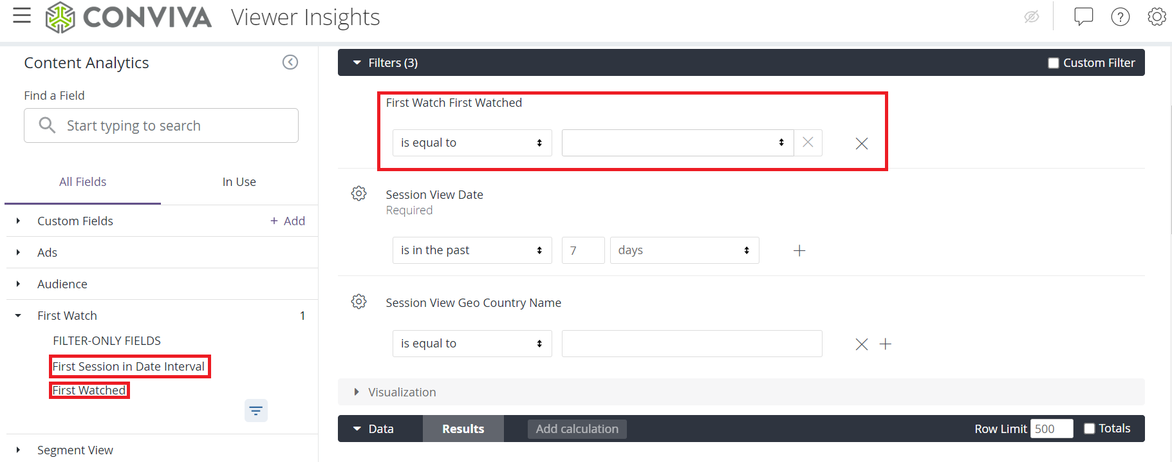This screenshot has height=462, width=1172.
Task: Click the Add calculation button
Action: click(x=577, y=429)
